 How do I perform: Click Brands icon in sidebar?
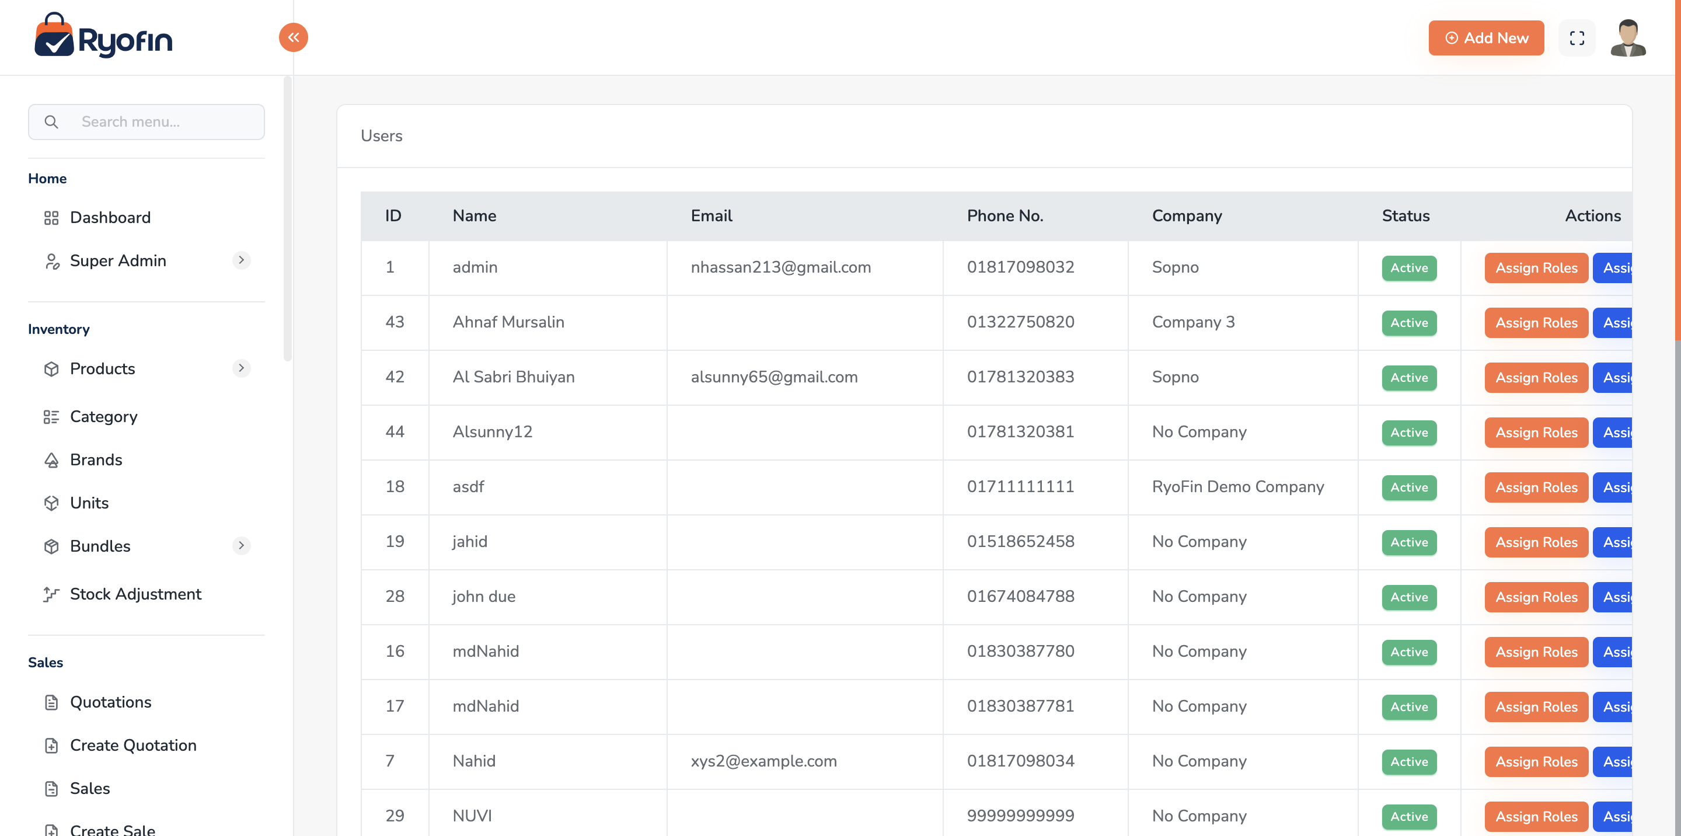click(51, 460)
